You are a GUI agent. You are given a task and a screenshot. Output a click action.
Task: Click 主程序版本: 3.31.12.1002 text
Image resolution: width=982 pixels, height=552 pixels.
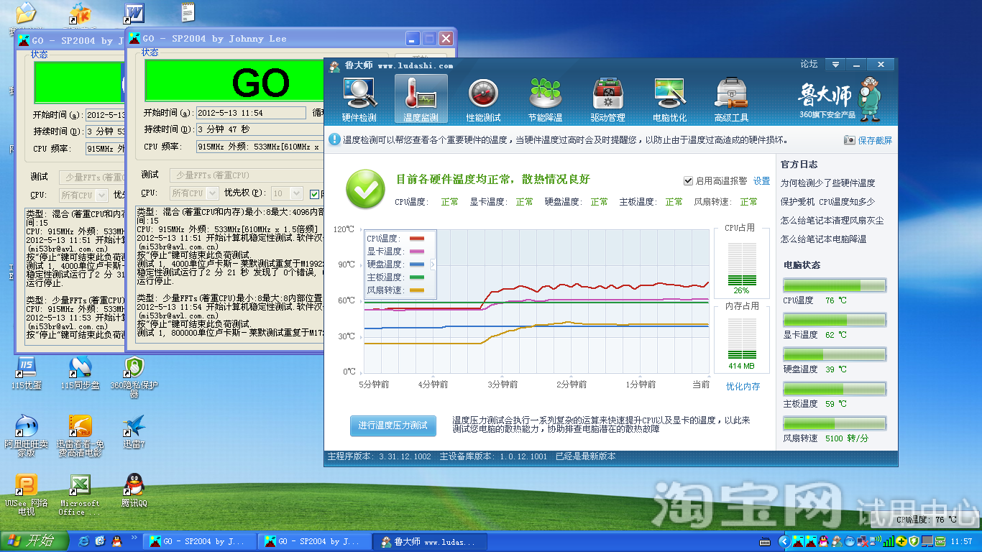[379, 456]
